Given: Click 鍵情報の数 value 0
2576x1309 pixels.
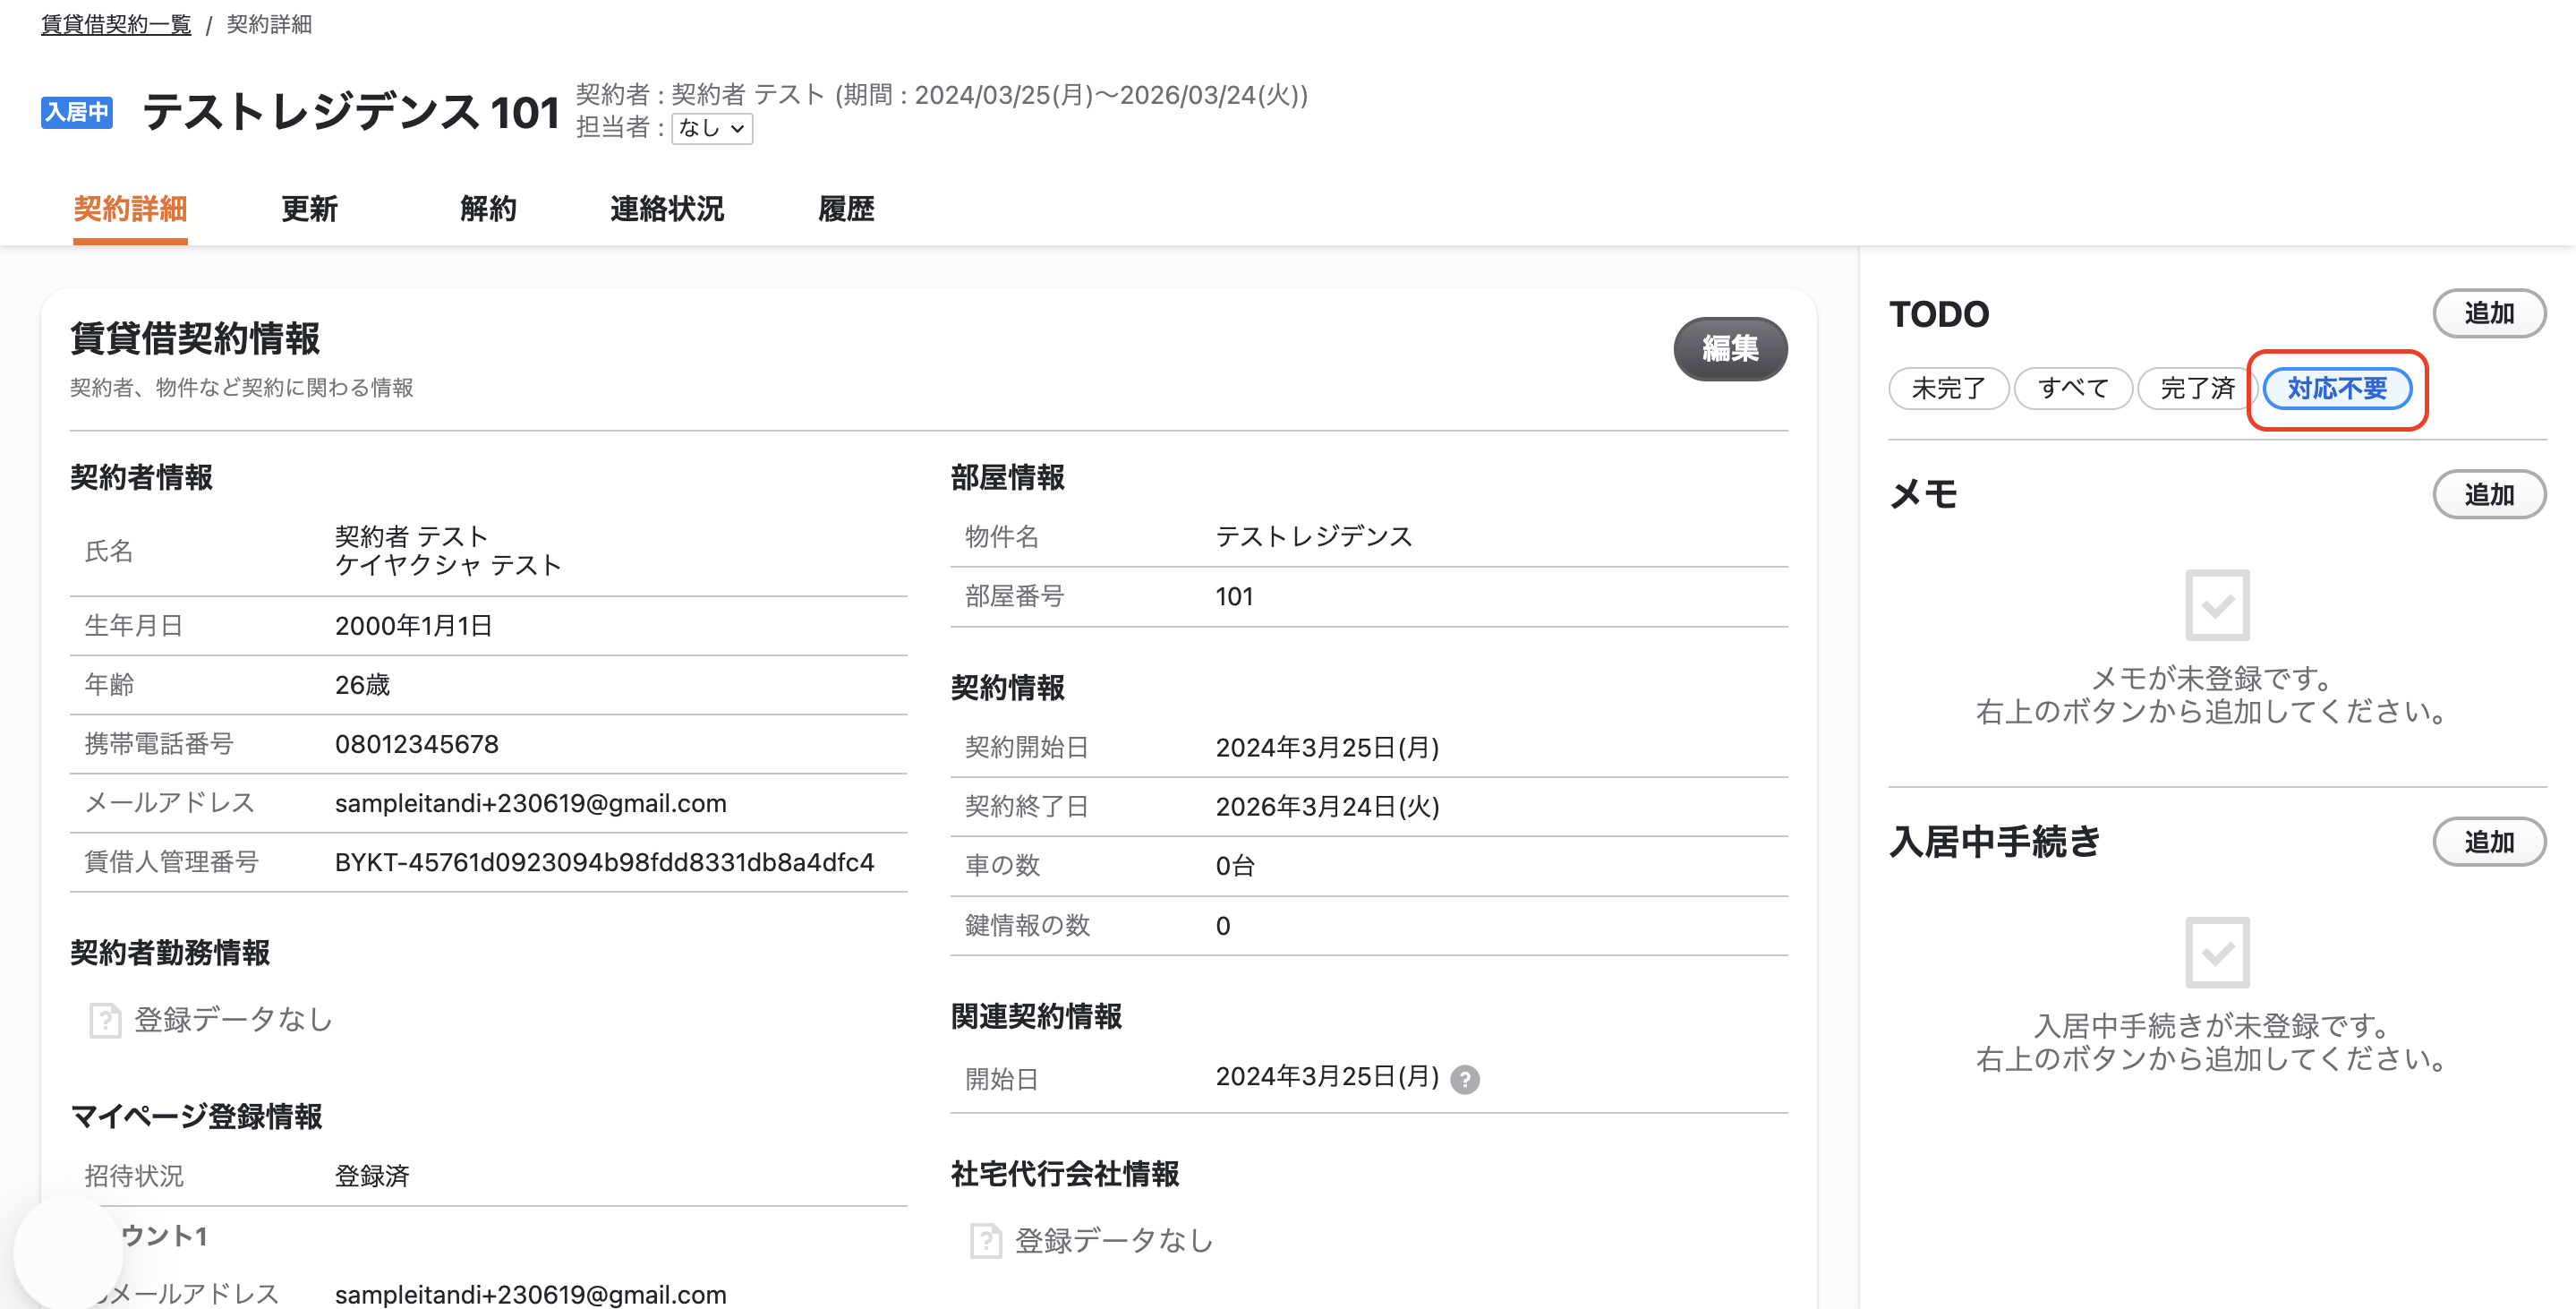Looking at the screenshot, I should (x=1222, y=926).
